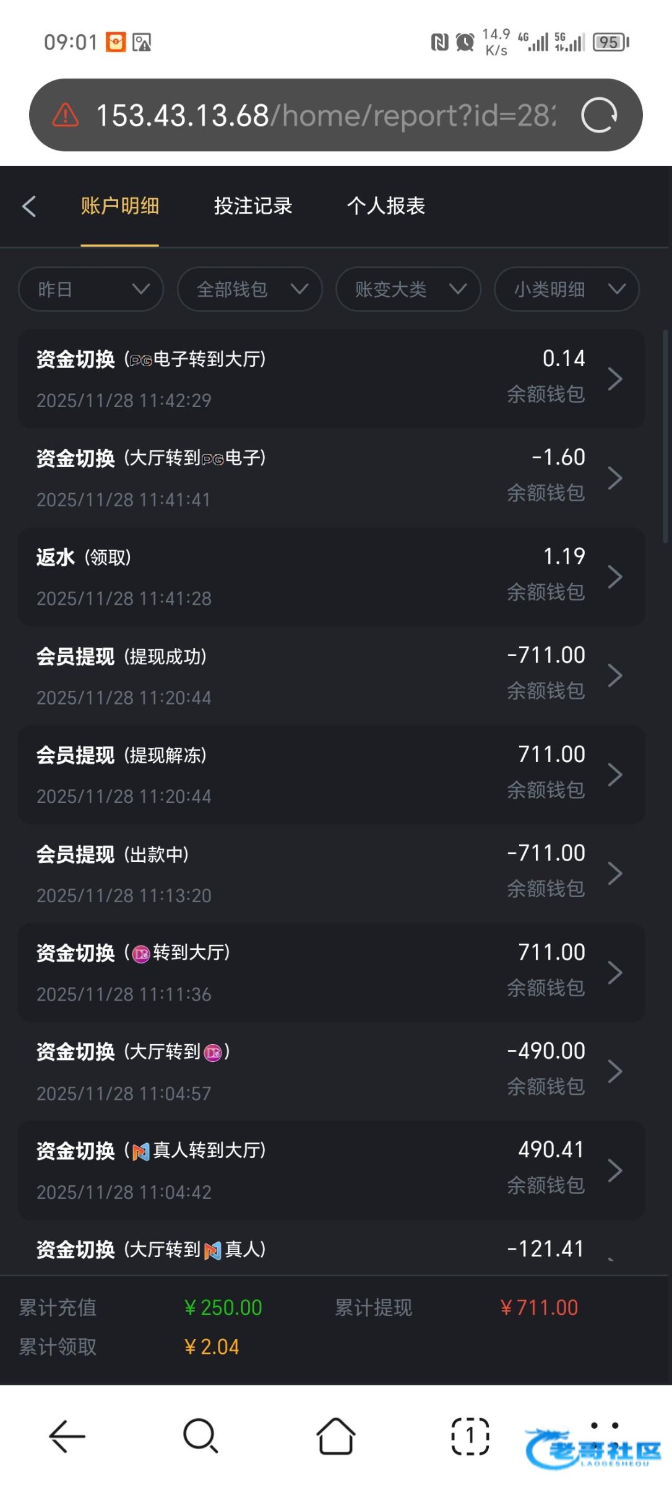Open the browser tab switcher icon

click(x=470, y=1436)
